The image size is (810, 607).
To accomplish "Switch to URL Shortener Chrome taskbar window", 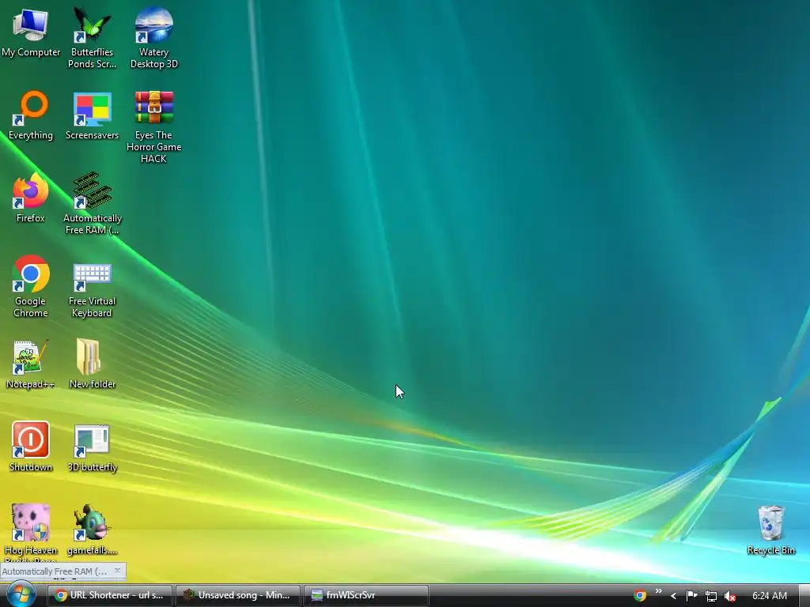I will [110, 595].
